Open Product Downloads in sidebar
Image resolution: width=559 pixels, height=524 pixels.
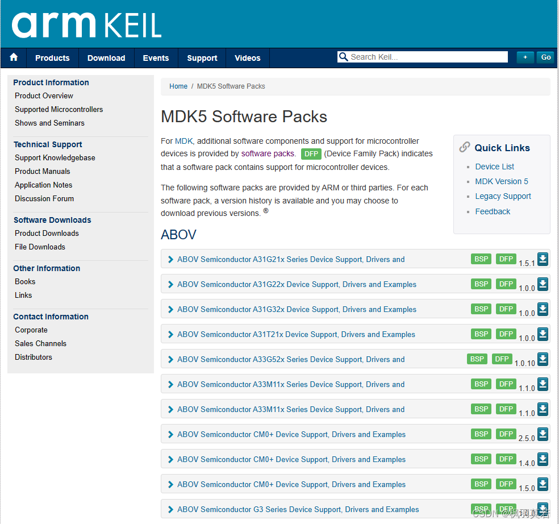(x=47, y=233)
